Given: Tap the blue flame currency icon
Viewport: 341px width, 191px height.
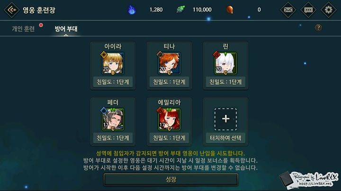Looking at the screenshot, I should click(x=132, y=10).
